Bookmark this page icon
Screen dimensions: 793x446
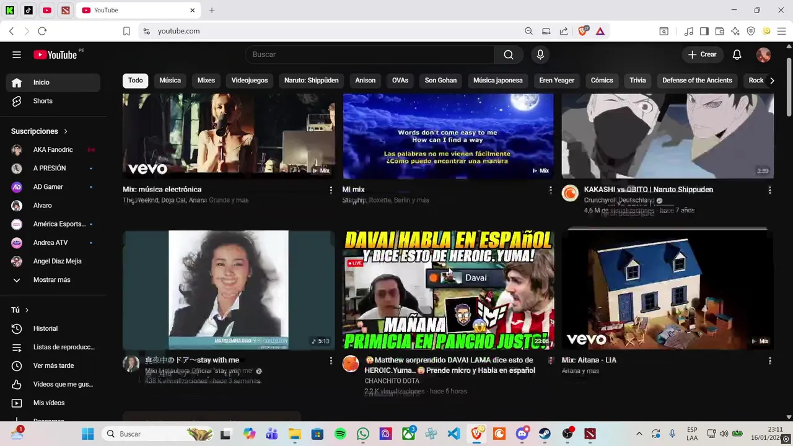[x=126, y=31]
